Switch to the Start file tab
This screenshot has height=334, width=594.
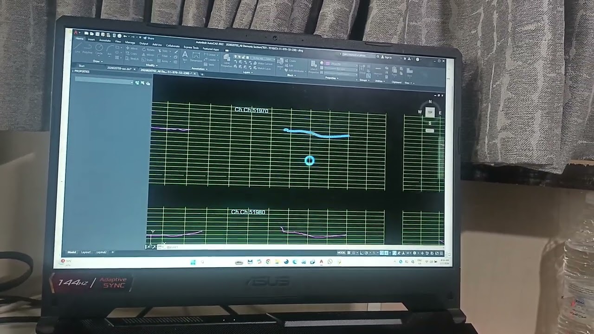pyautogui.click(x=82, y=65)
